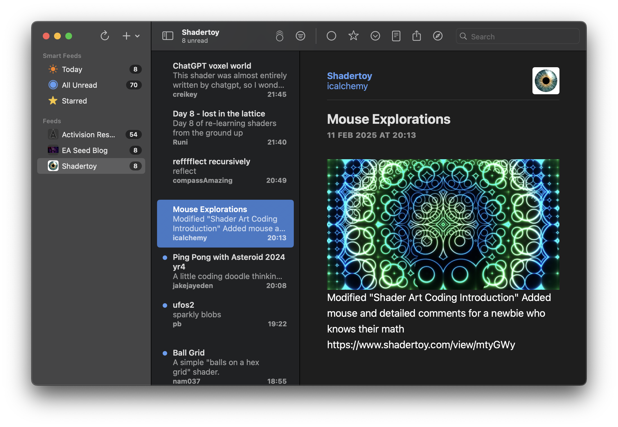Click the Smart Feeds section header

62,56
